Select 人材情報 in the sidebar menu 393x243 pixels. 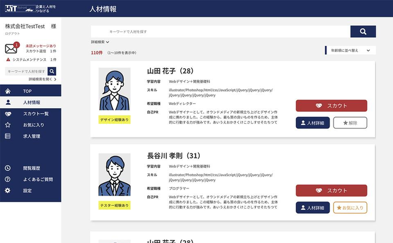coord(31,102)
